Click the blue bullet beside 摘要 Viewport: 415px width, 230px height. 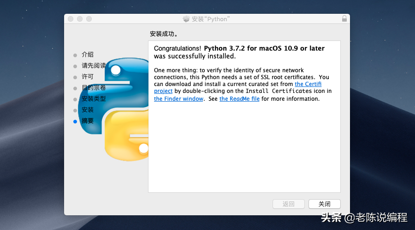click(x=75, y=121)
